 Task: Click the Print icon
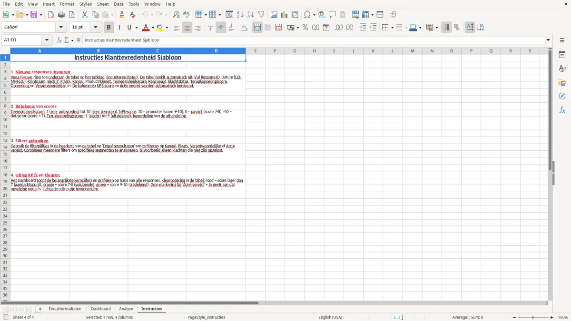coord(61,15)
